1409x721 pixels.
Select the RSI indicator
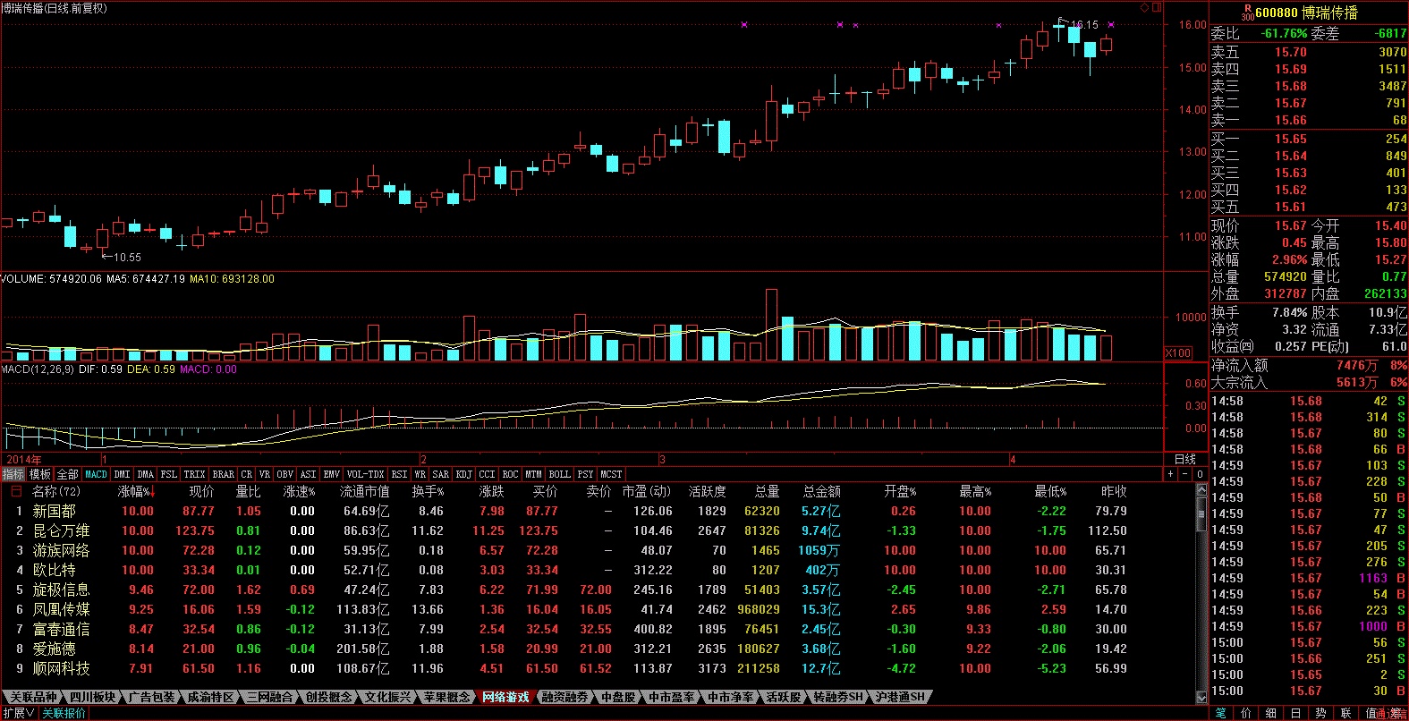click(399, 474)
